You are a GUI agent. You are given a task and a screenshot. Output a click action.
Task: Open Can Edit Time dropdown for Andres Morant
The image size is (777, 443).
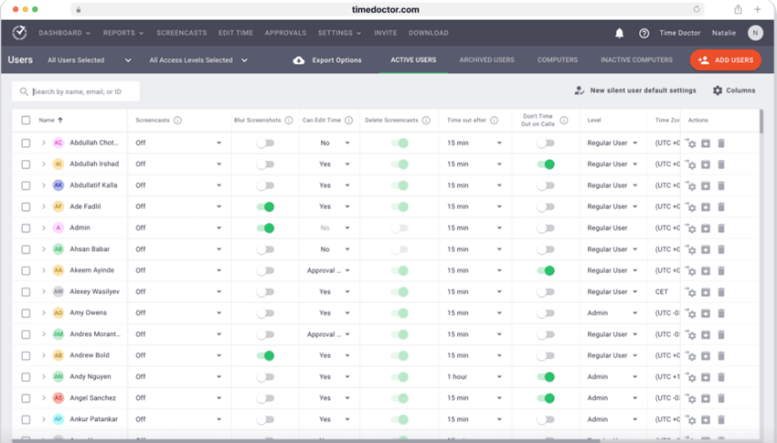pyautogui.click(x=328, y=334)
